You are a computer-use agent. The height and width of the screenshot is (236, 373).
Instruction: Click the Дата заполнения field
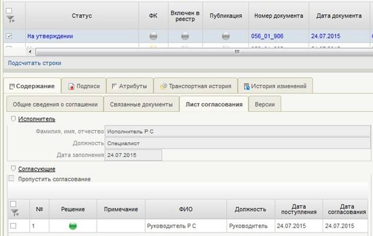tap(133, 155)
